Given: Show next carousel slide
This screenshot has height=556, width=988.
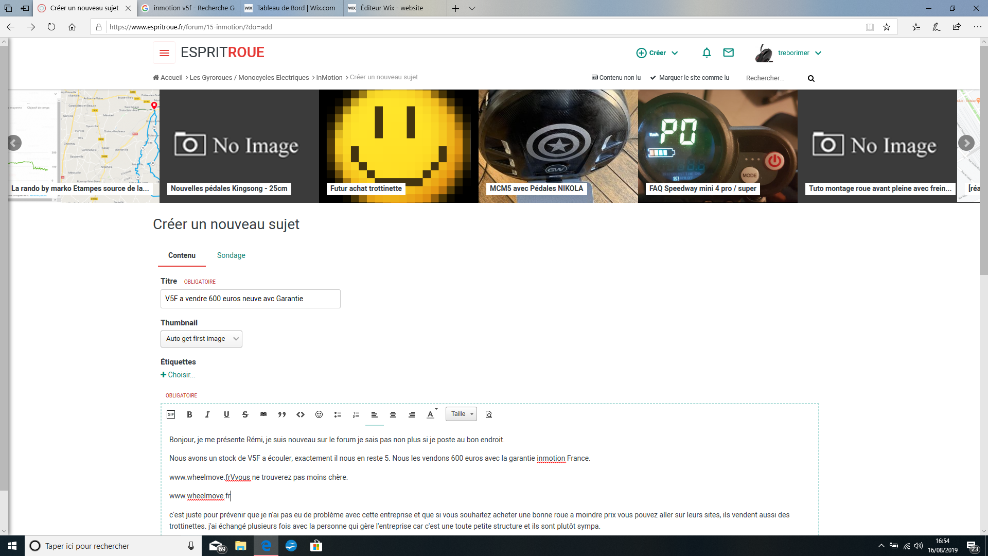Looking at the screenshot, I should (x=966, y=143).
